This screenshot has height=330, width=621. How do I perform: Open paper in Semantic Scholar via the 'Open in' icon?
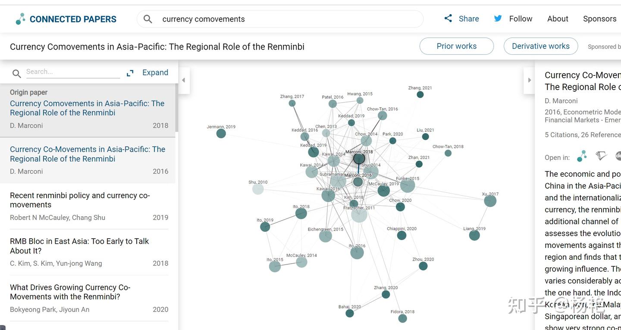(601, 156)
